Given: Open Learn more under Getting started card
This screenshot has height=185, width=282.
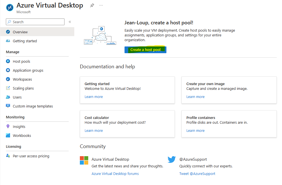Looking at the screenshot, I should [x=94, y=97].
